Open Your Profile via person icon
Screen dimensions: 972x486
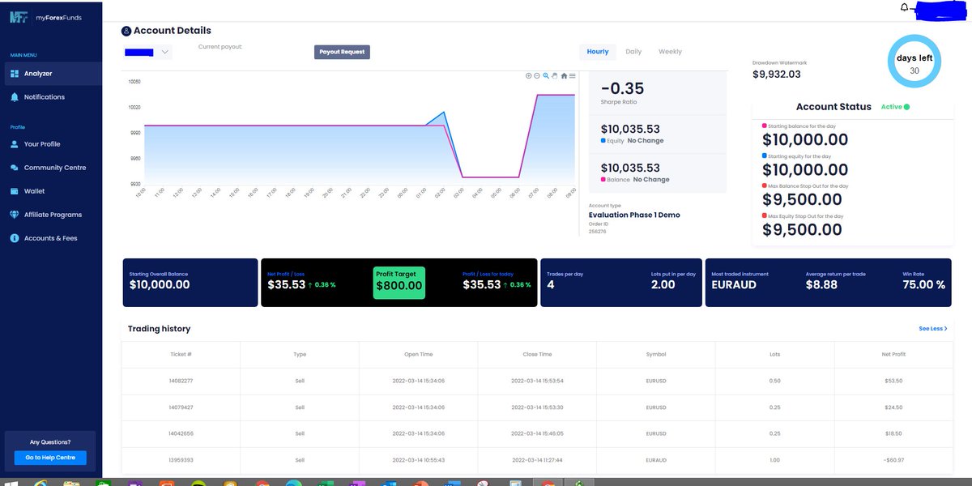(x=15, y=144)
